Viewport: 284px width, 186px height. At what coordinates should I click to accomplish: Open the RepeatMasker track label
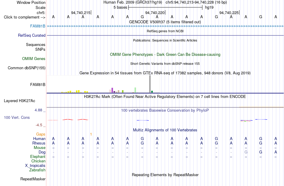coord(33,179)
